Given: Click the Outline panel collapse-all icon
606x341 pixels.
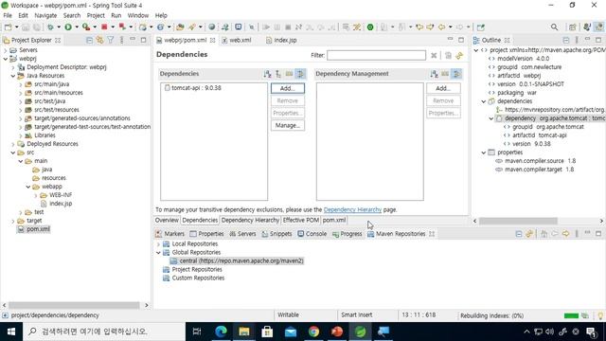Looking at the screenshot, I should click(566, 40).
